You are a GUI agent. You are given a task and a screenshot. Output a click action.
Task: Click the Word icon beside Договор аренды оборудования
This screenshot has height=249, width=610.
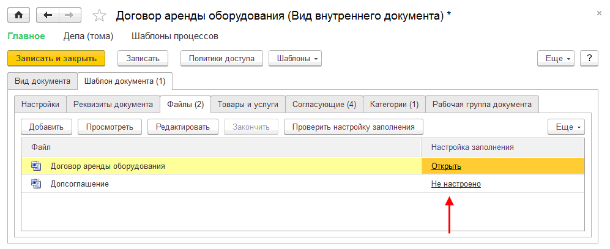(x=35, y=165)
